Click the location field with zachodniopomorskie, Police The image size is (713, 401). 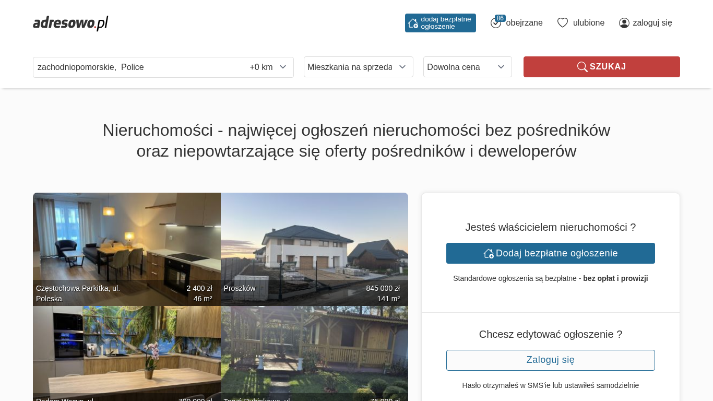point(136,67)
